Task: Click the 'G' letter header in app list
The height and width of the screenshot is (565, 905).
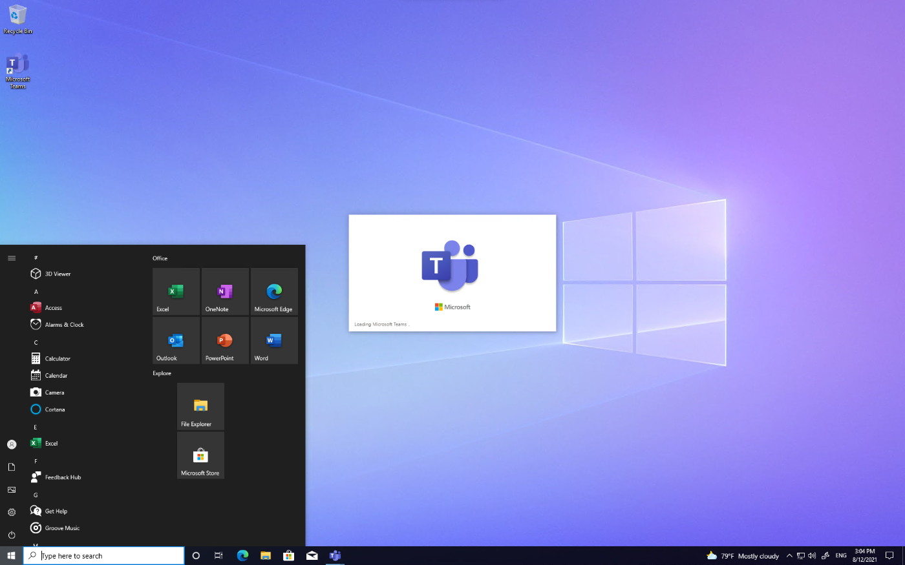Action: click(x=36, y=495)
